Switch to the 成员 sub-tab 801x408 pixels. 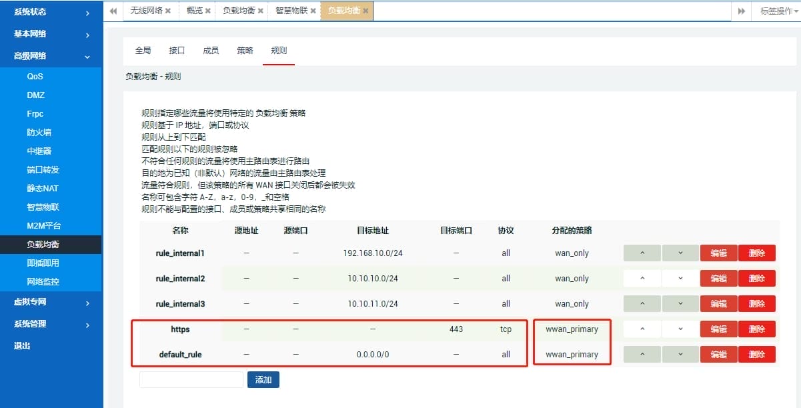[x=211, y=51]
